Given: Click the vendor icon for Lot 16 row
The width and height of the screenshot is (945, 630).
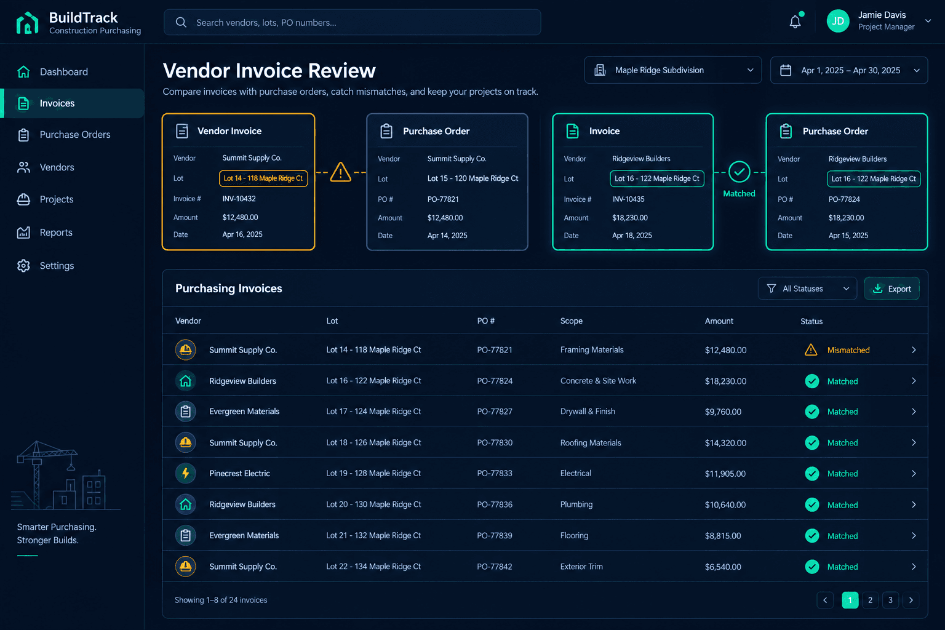Looking at the screenshot, I should coord(186,381).
